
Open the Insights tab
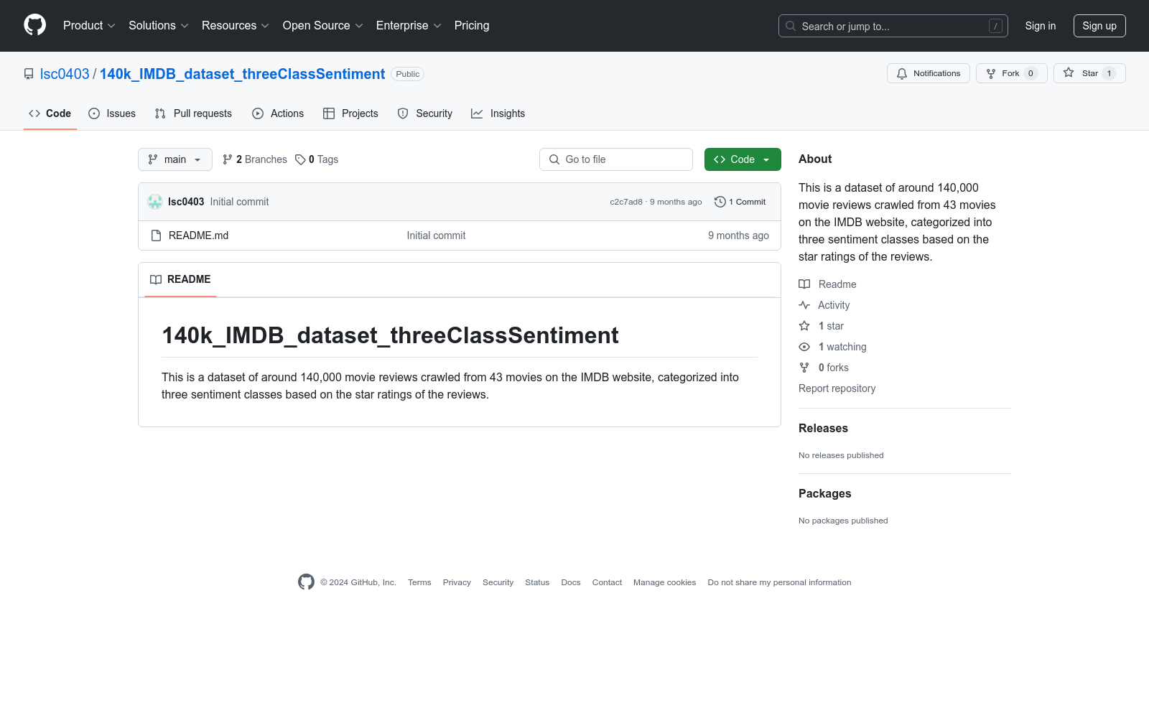[498, 113]
